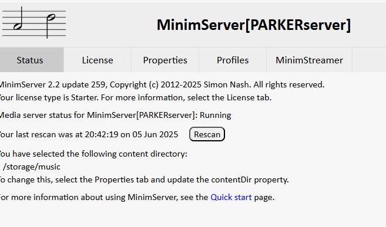The width and height of the screenshot is (386, 227).
Task: Click the media server status Running line
Action: point(116,115)
